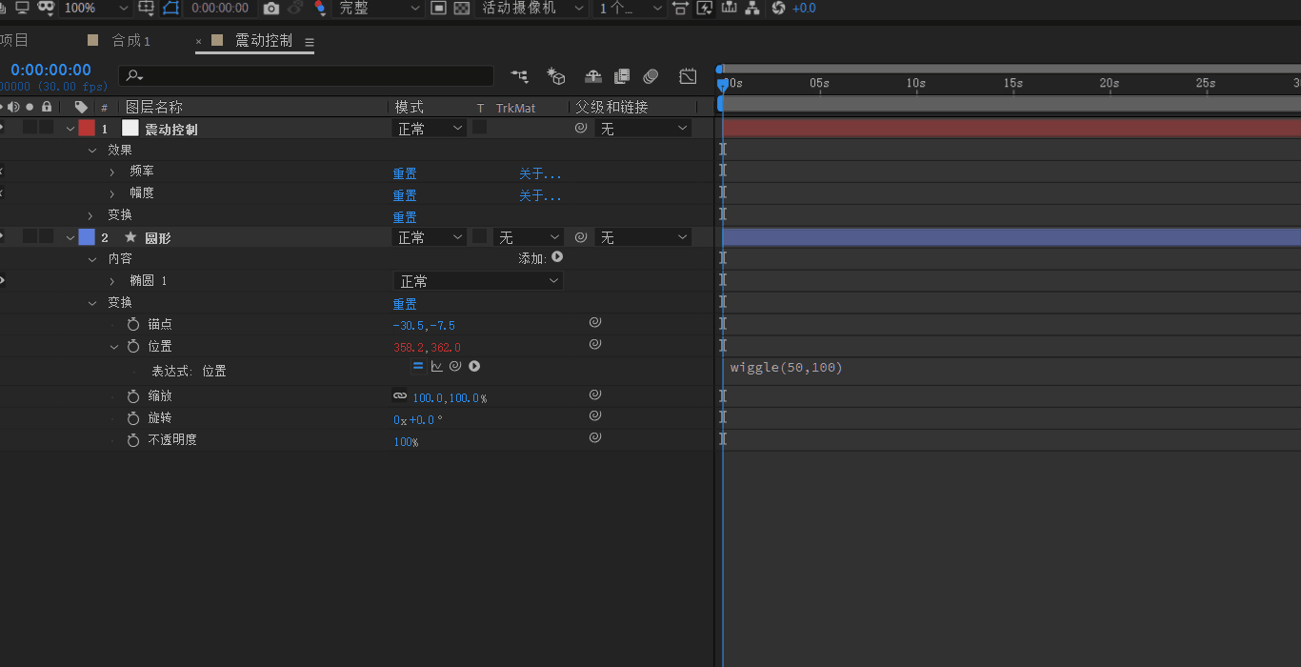Screen dimensions: 1301x667
Task: Open blend mode dropdown for 圆形 layer
Action: coord(430,236)
